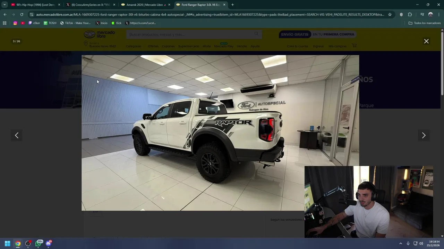
Task: Click the microphone tray icon
Action: coord(408,243)
